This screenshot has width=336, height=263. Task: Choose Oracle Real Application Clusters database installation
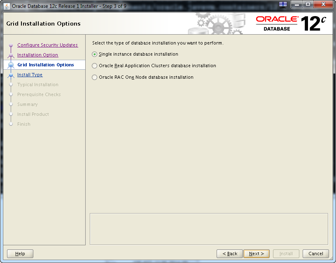[x=95, y=66]
